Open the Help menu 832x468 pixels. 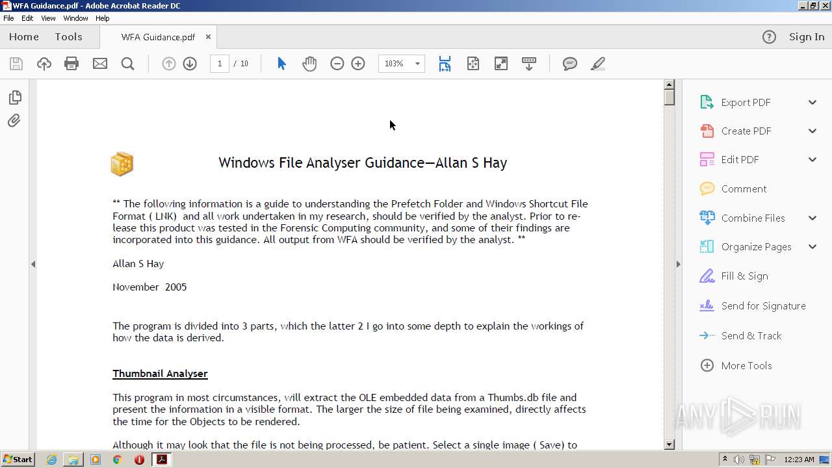(x=103, y=18)
